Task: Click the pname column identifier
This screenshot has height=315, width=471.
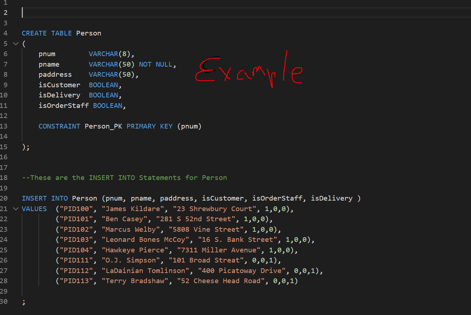Action: point(49,64)
